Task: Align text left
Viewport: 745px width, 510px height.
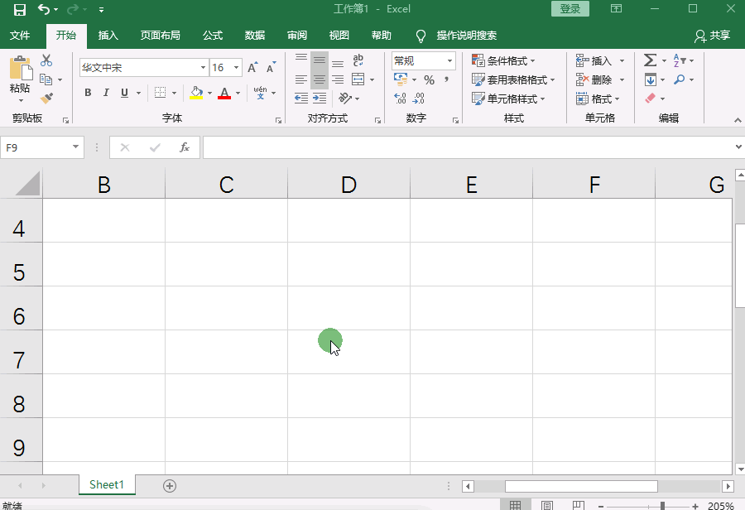Action: 301,79
